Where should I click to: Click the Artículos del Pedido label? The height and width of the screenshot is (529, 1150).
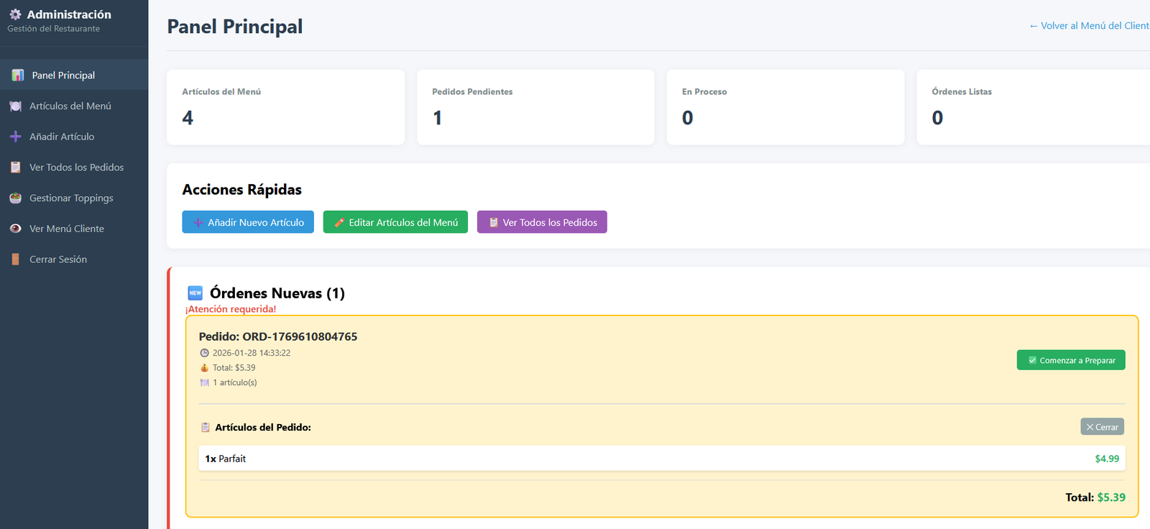coord(263,427)
